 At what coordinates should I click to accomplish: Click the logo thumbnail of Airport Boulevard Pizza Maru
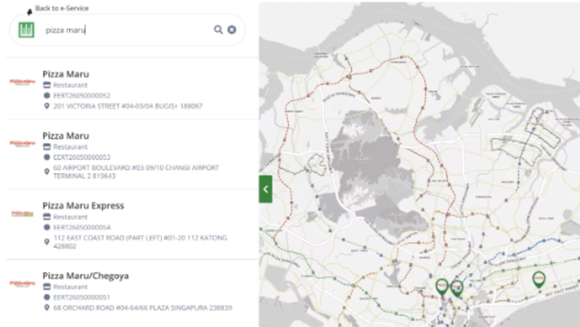(x=22, y=143)
